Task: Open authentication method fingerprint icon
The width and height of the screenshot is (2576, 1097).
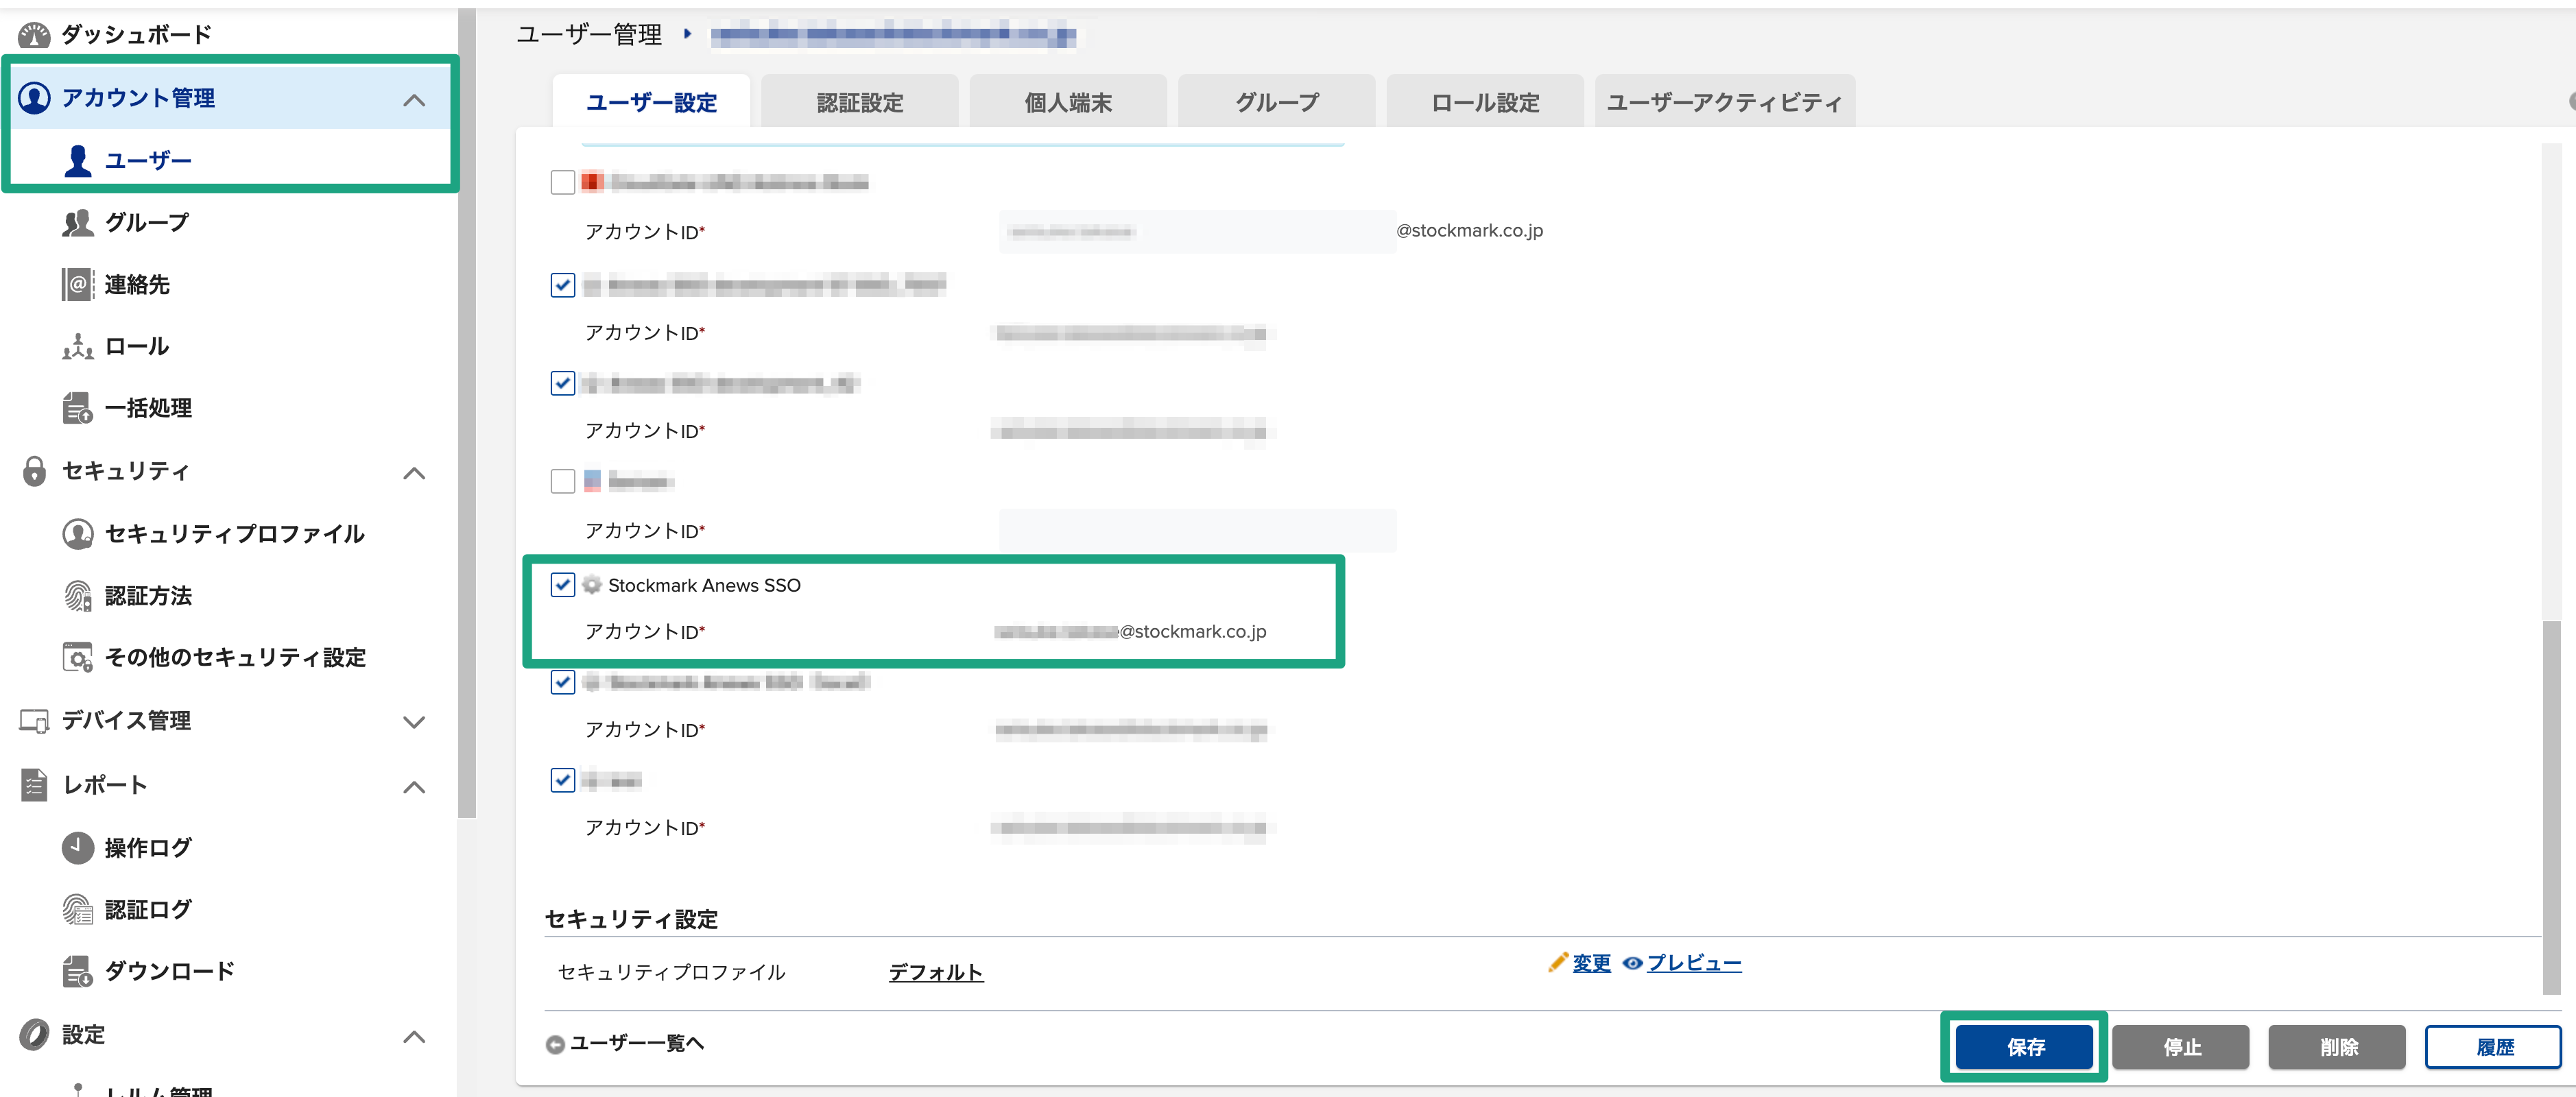Action: (x=77, y=596)
